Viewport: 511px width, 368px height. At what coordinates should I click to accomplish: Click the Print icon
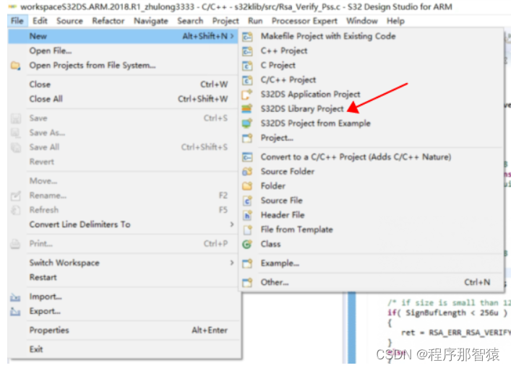[x=15, y=244]
